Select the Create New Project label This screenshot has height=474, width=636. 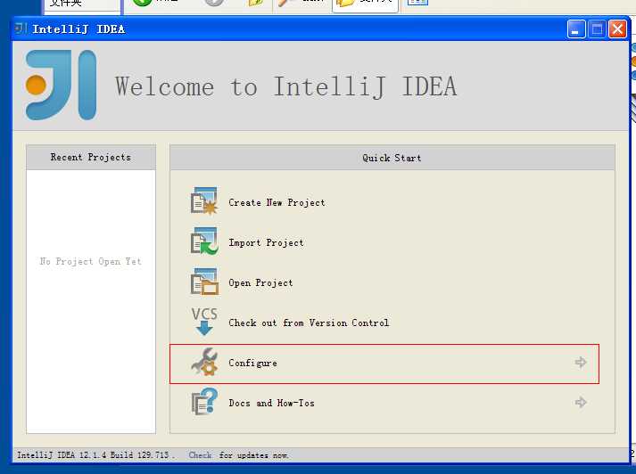[277, 202]
